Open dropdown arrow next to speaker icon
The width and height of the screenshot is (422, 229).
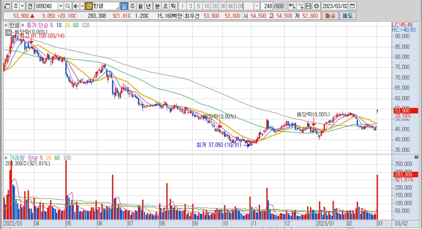tap(82, 6)
